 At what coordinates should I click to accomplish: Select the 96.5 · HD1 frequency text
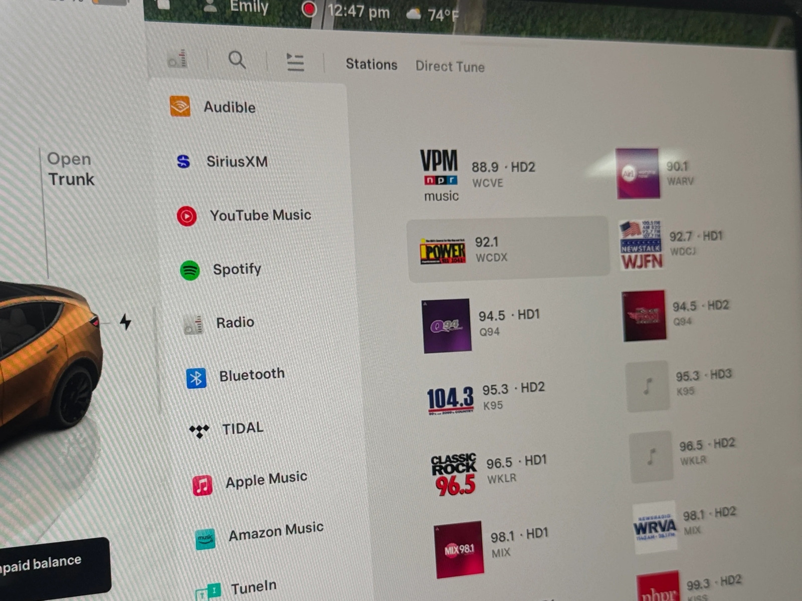[x=516, y=462]
